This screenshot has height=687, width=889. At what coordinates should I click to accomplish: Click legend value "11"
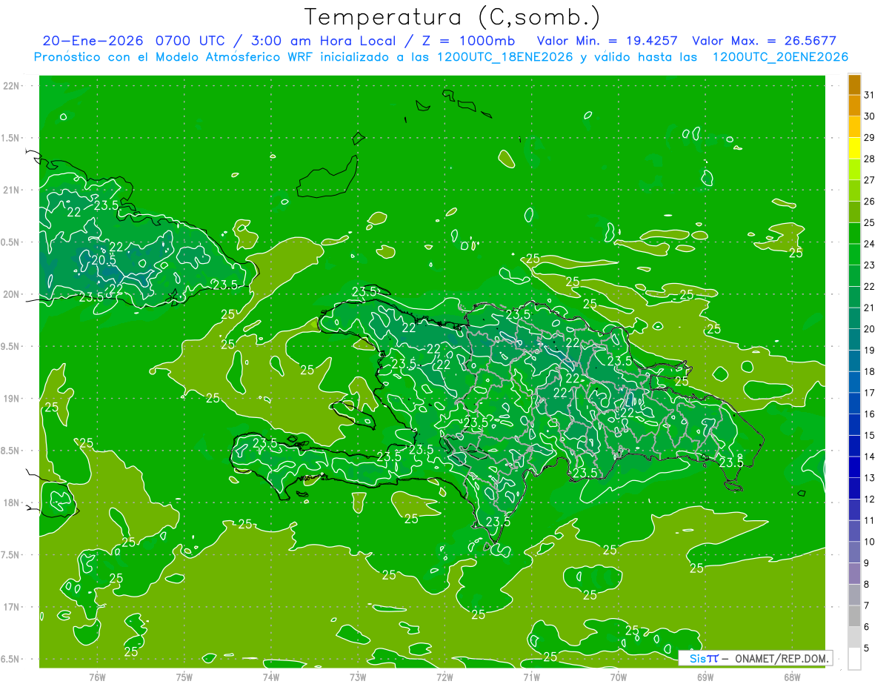pos(870,521)
